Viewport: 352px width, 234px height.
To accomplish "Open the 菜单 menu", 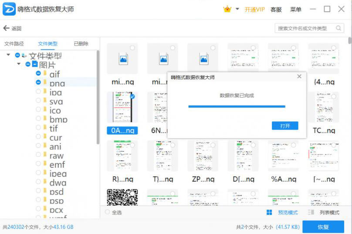I will click(x=295, y=10).
